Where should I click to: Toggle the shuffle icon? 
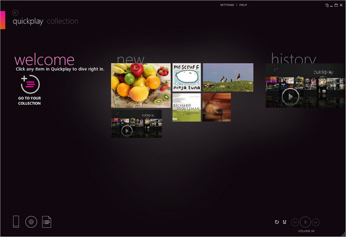click(x=285, y=222)
